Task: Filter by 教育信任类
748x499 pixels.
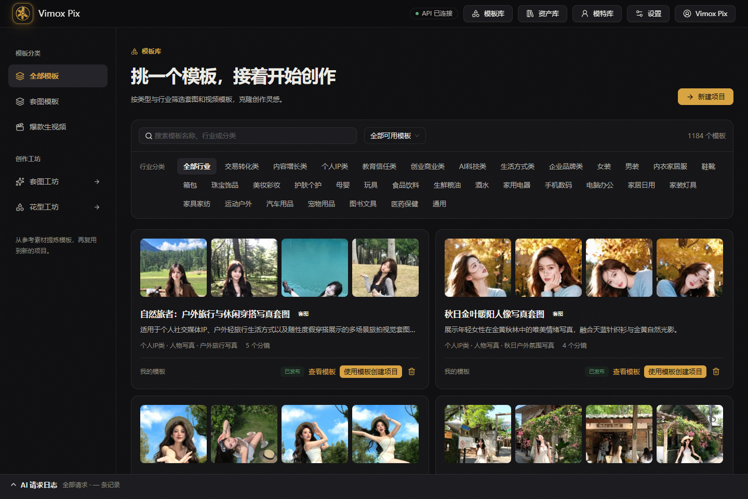Action: point(379,166)
